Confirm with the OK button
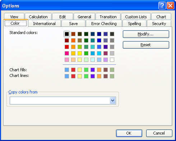Screen dimensions: 176x141 tap(129, 133)
